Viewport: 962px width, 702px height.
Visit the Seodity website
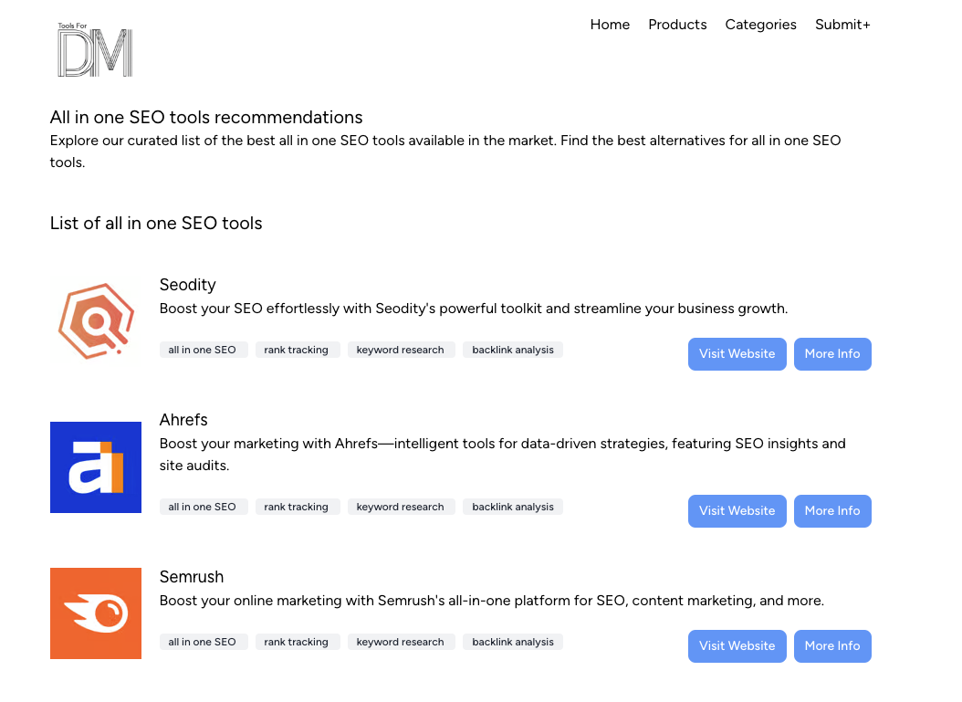(737, 354)
